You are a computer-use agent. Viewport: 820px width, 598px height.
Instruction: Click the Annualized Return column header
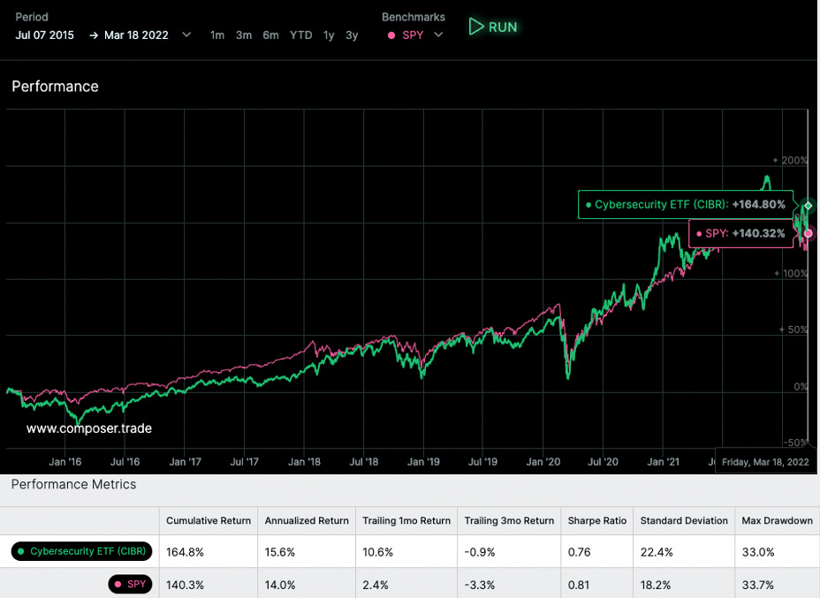(307, 520)
